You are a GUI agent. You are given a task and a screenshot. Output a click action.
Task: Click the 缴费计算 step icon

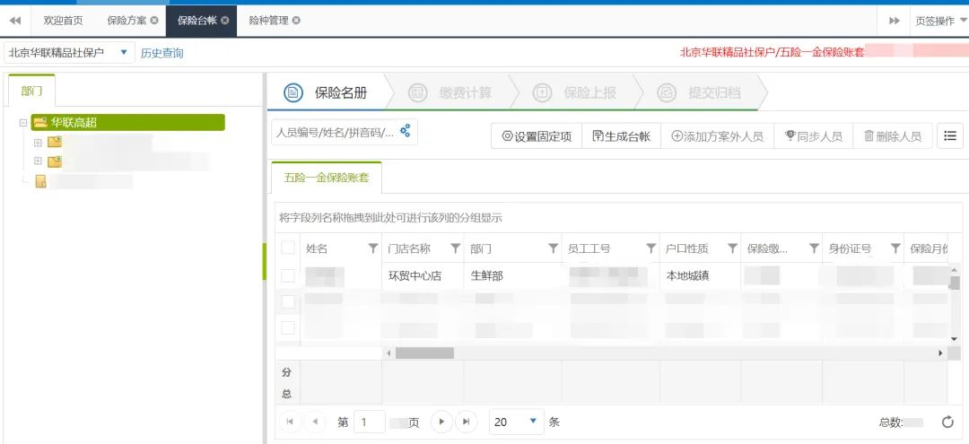[418, 92]
